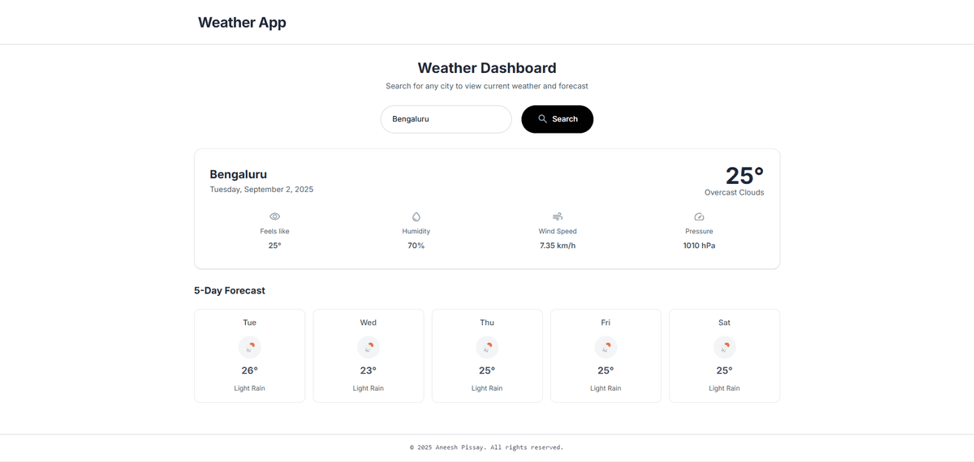Image resolution: width=974 pixels, height=462 pixels.
Task: Click the Weather App header title
Action: [x=242, y=23]
